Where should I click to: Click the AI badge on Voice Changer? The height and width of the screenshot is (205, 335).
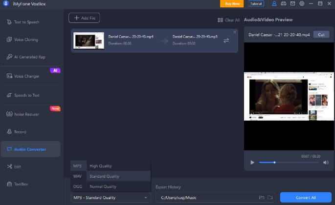(x=55, y=70)
